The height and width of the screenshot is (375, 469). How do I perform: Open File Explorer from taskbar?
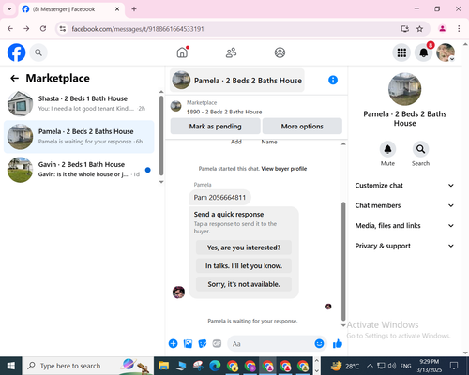tap(163, 366)
